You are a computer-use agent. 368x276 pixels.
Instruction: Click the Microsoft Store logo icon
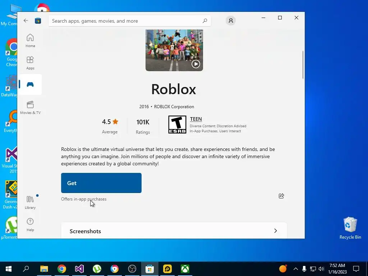click(x=38, y=20)
